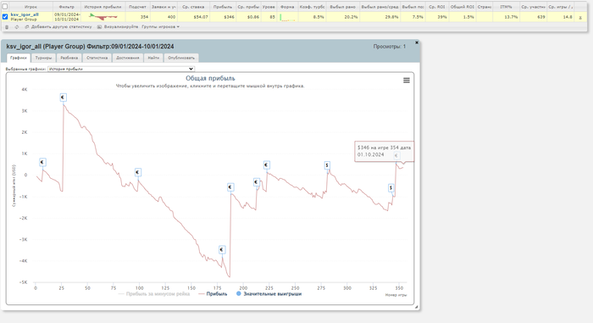Open the Достижения tab

(x=128, y=58)
